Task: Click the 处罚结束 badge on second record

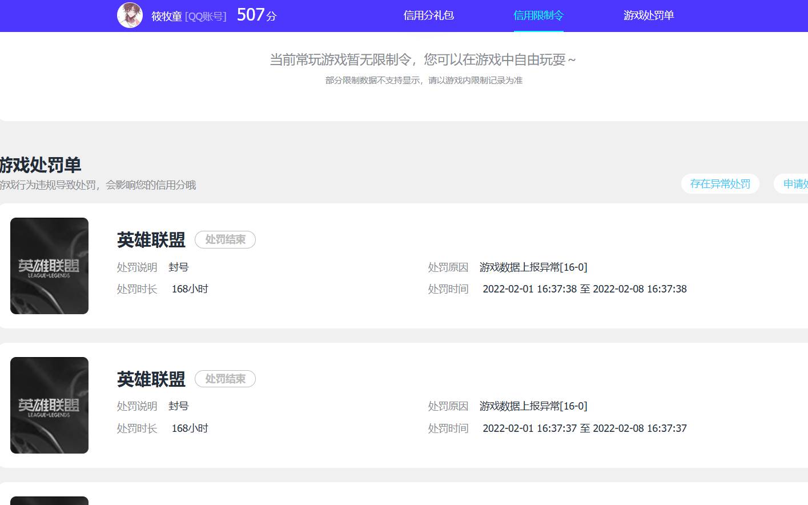Action: click(x=225, y=379)
